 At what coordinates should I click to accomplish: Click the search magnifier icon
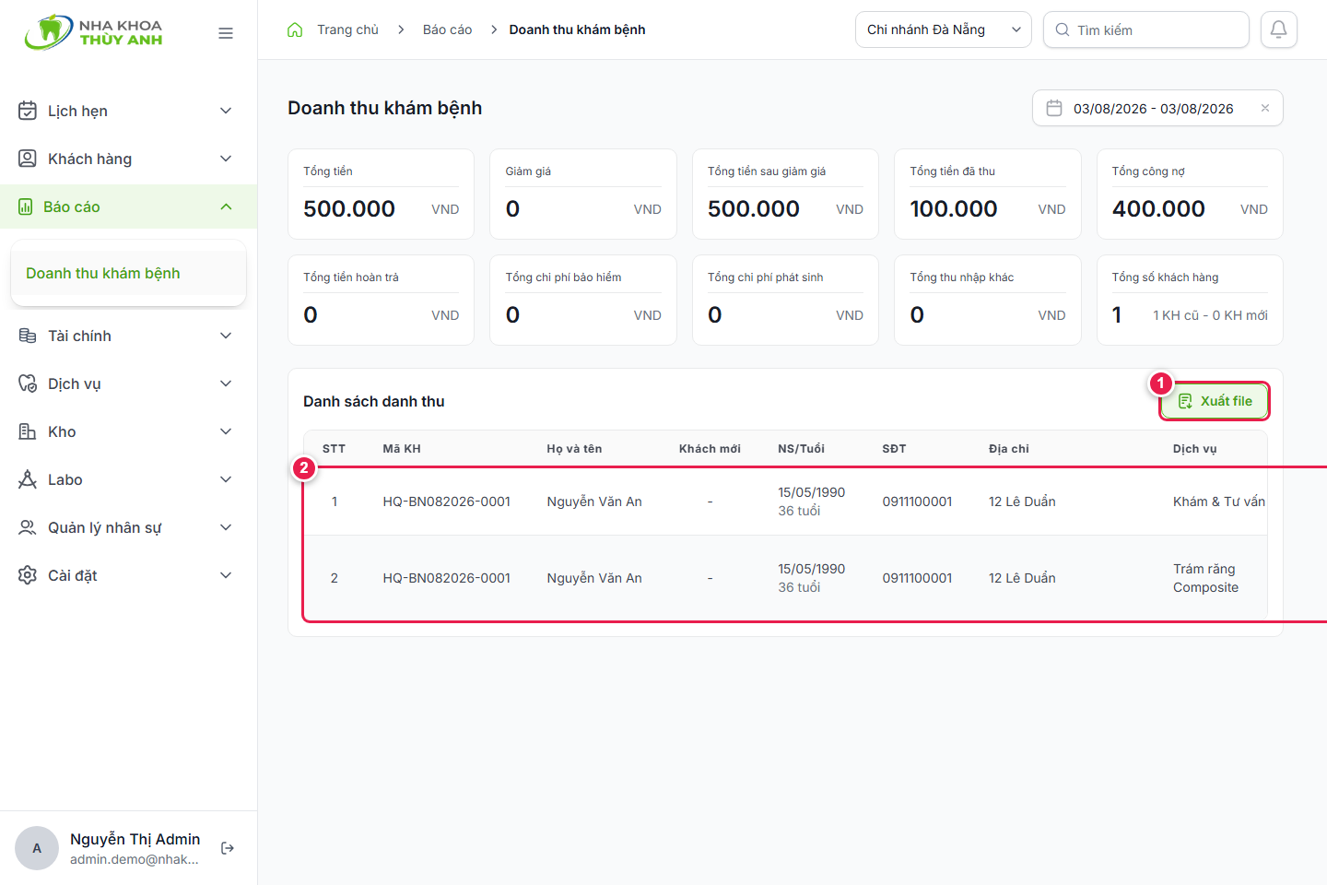(x=1063, y=29)
